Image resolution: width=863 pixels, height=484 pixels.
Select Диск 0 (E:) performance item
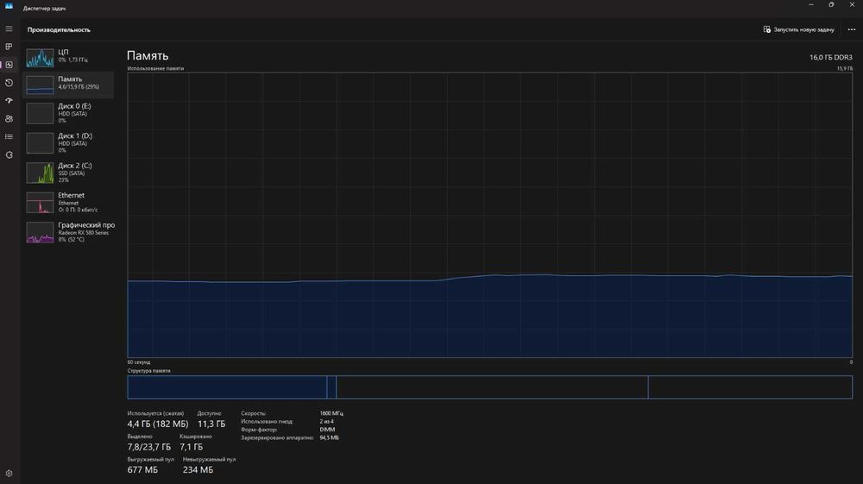pos(68,113)
